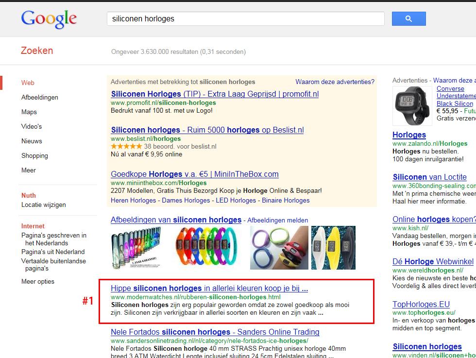
Task: Click the www.tophorloges.eu/ URL
Action: tap(424, 313)
